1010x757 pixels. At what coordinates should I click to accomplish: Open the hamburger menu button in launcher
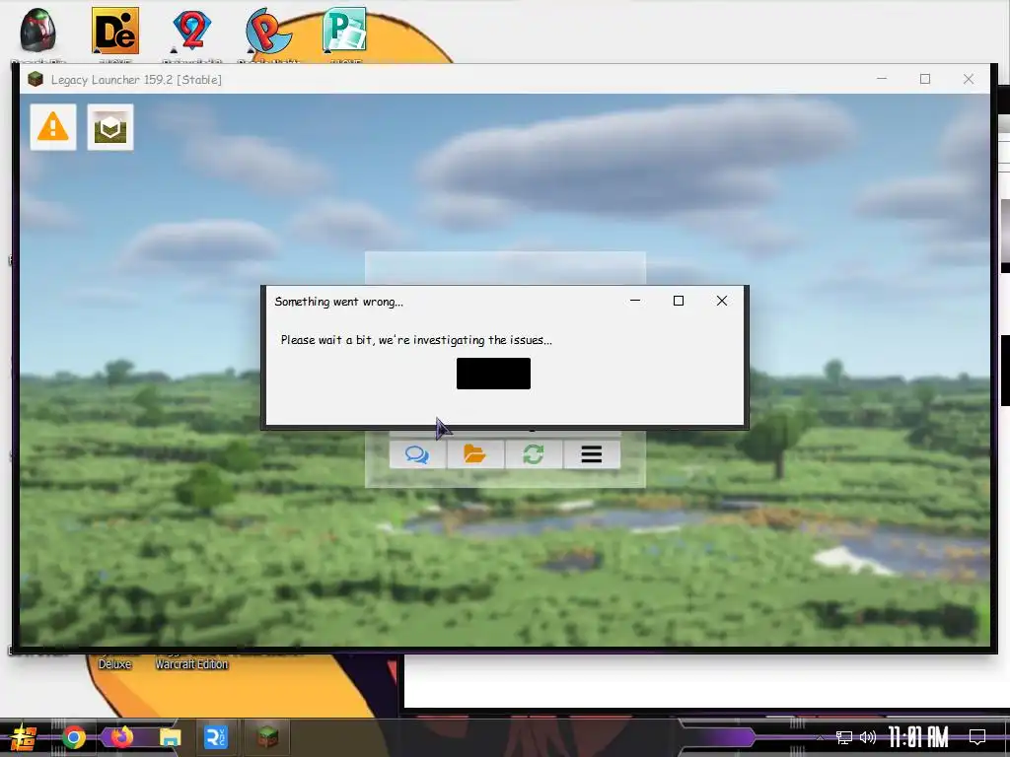click(x=592, y=454)
